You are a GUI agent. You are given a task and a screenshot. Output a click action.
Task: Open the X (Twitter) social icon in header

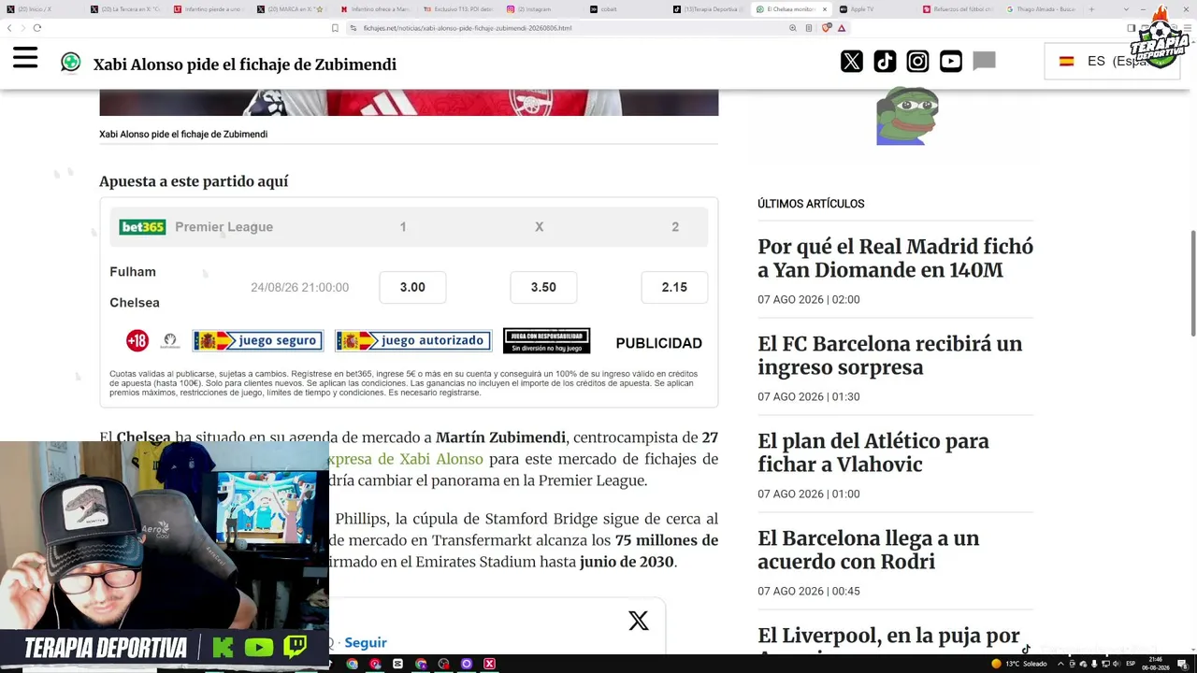852,62
